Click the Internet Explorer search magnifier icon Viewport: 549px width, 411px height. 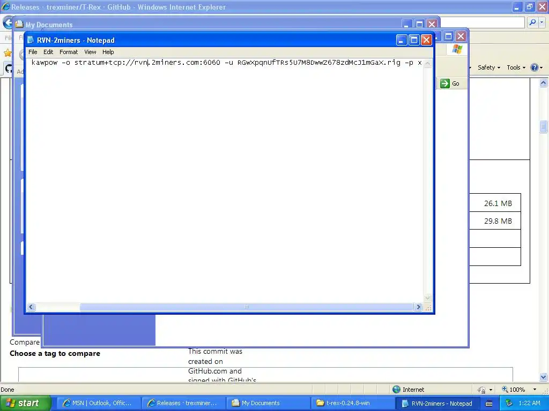pos(532,22)
